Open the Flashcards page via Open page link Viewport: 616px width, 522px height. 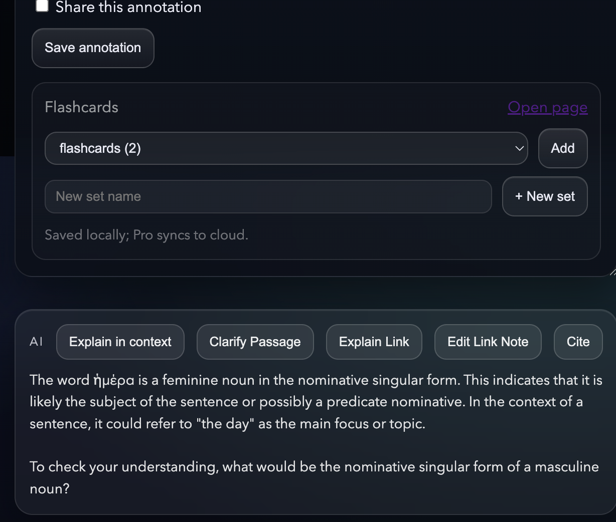(x=547, y=107)
